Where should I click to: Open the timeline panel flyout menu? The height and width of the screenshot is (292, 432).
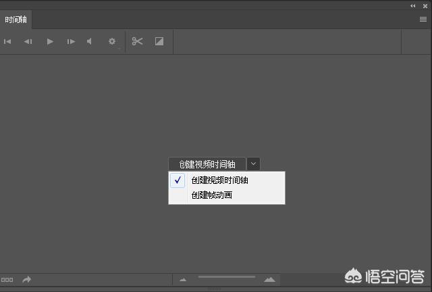tap(423, 20)
